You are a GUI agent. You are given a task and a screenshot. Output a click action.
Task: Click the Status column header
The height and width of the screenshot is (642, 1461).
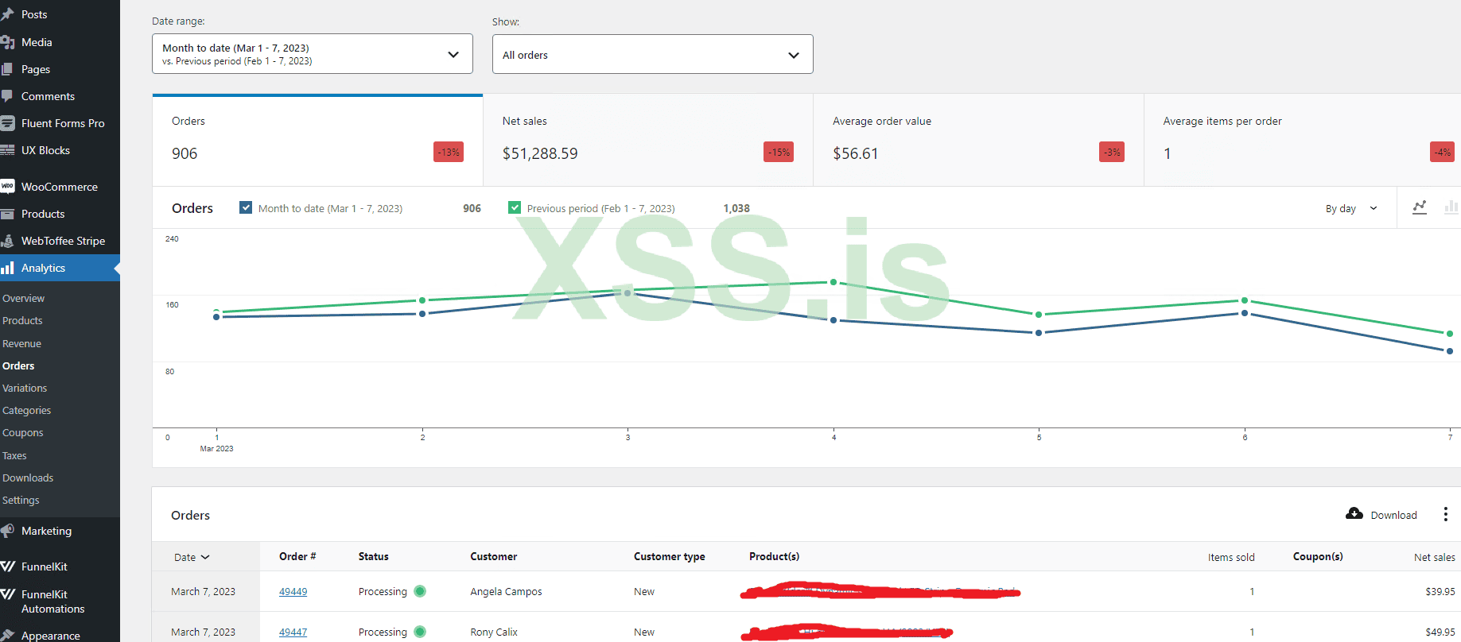click(374, 556)
